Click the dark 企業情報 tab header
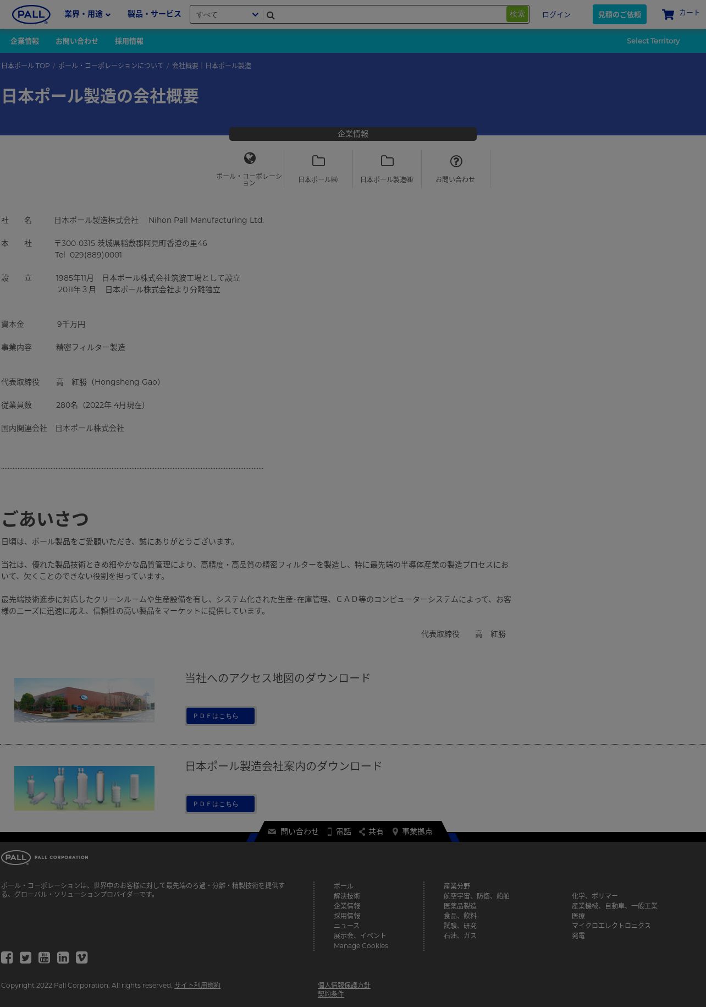This screenshot has height=1007, width=706. click(x=353, y=134)
